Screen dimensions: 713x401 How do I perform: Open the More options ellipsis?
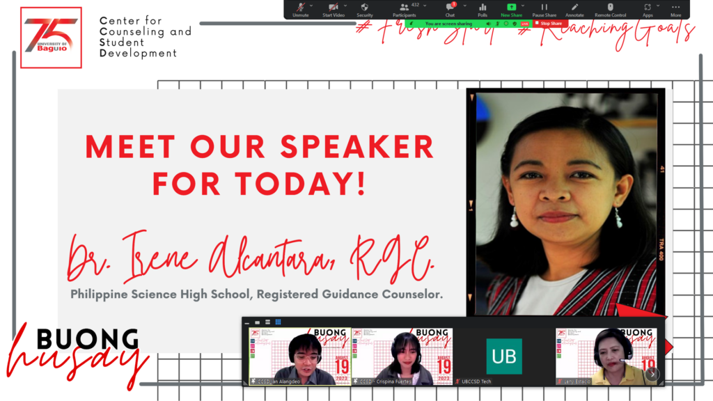(x=675, y=7)
